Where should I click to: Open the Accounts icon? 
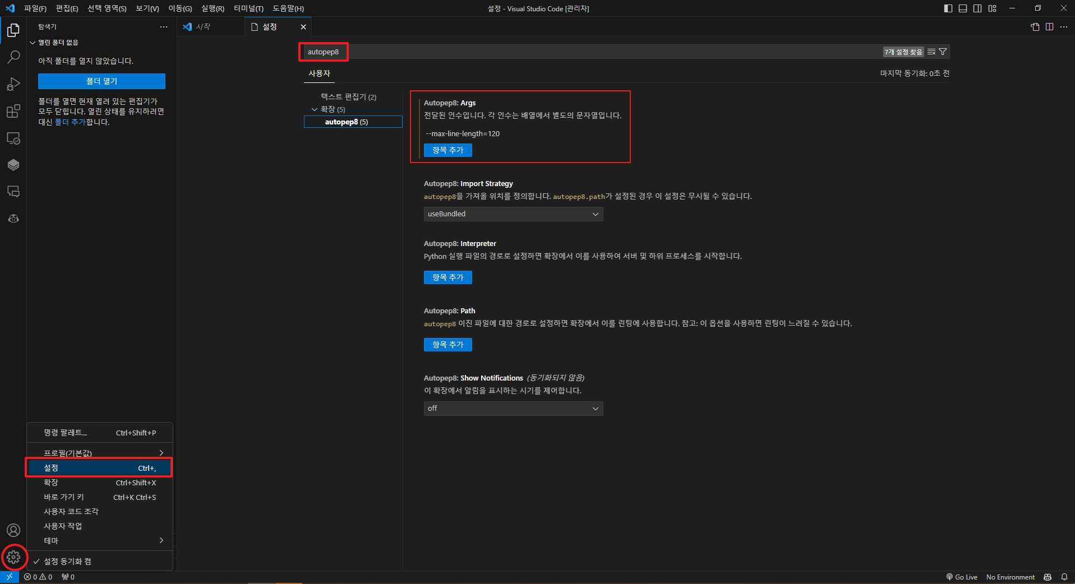(x=13, y=530)
